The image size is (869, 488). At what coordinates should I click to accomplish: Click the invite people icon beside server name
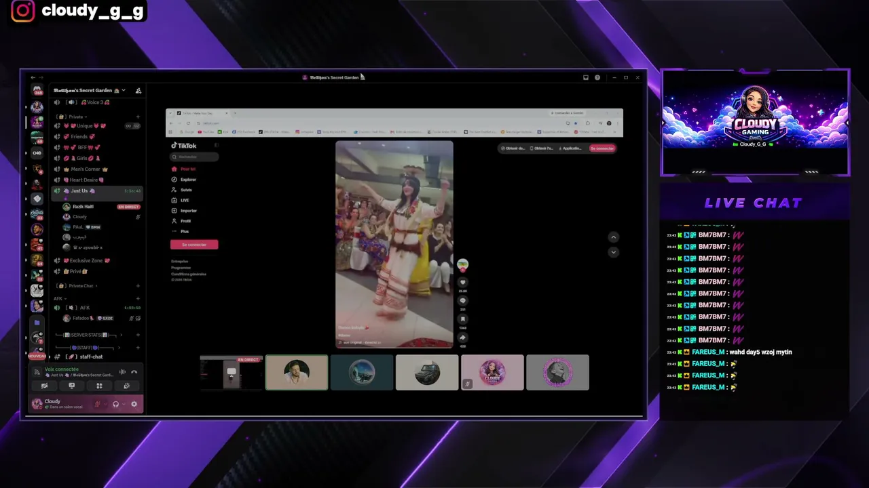coord(138,90)
